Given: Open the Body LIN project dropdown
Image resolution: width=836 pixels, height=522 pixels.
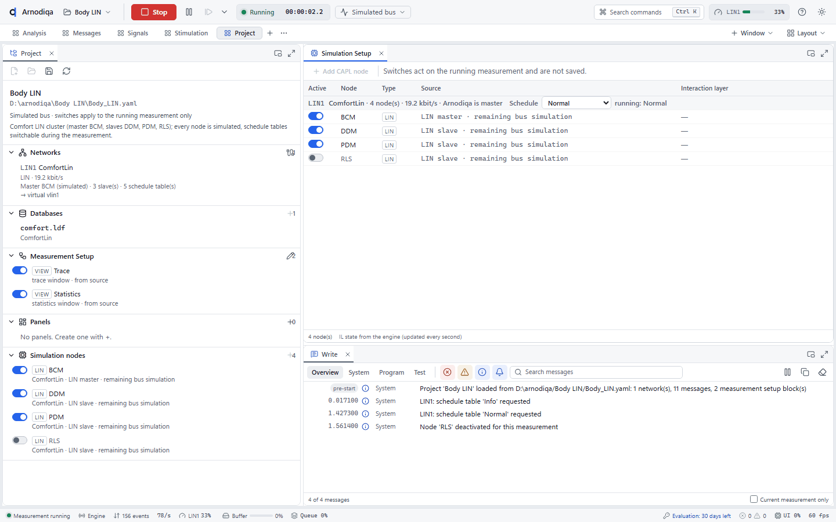Looking at the screenshot, I should (87, 12).
